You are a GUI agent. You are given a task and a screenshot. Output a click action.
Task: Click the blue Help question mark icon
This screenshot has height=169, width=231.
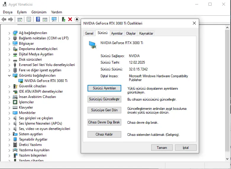(38, 19)
